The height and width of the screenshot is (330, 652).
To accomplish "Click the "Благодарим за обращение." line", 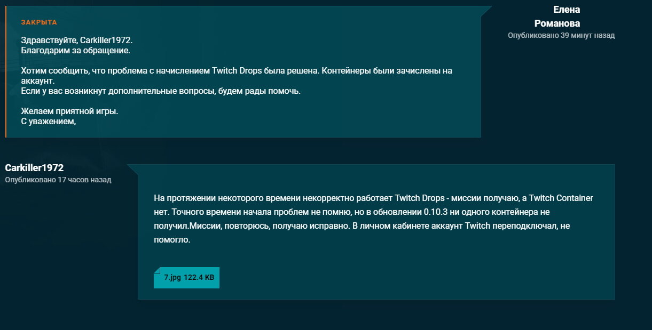I will point(75,51).
